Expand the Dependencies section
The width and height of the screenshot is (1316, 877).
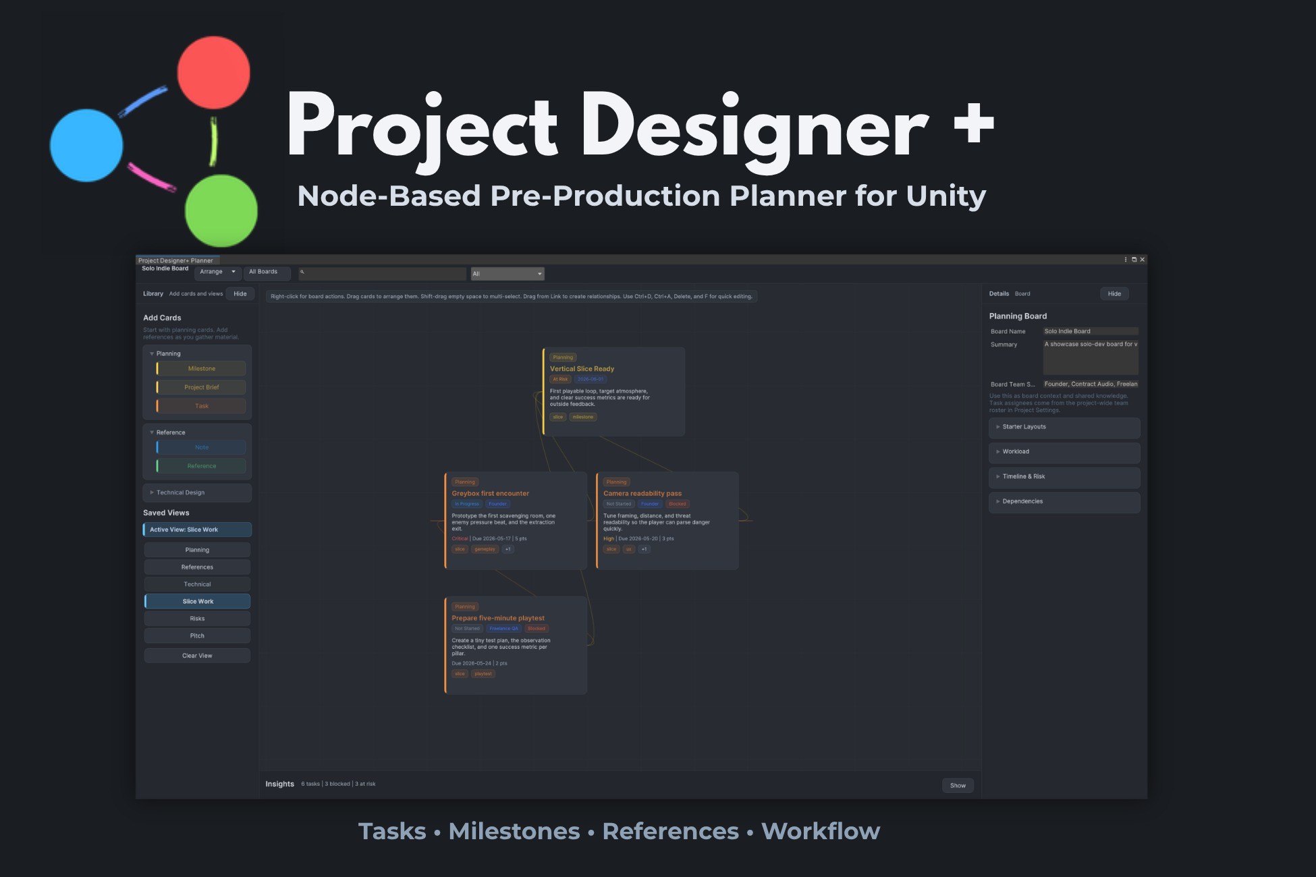(x=1064, y=502)
